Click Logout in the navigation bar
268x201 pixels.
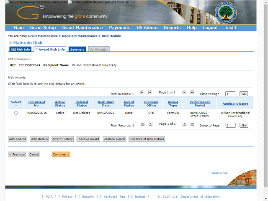click(x=210, y=28)
